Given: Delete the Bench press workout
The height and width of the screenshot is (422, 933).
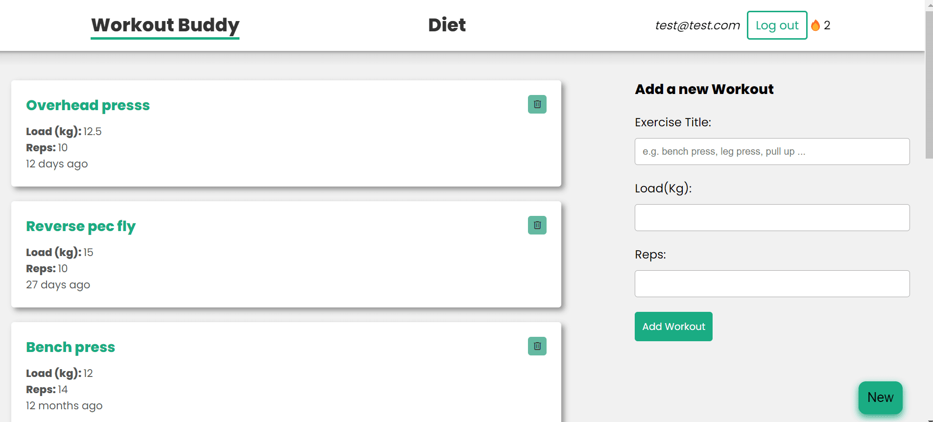Looking at the screenshot, I should point(537,346).
